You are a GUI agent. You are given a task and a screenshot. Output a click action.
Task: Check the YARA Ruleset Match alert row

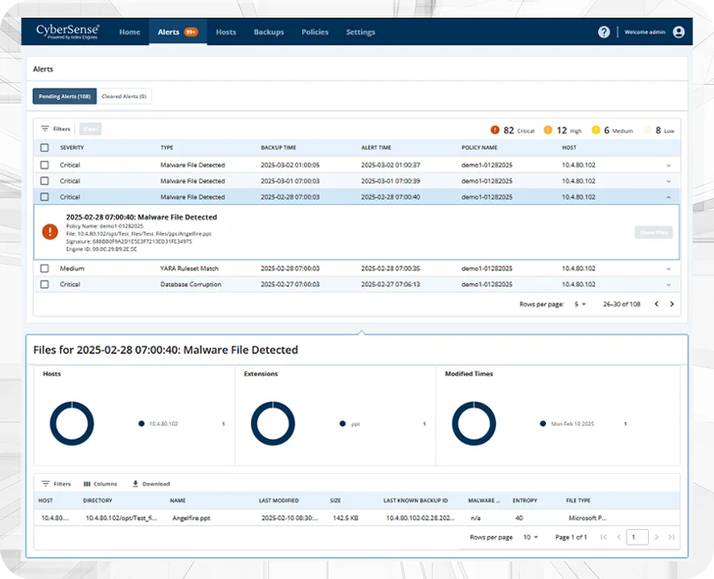45,269
